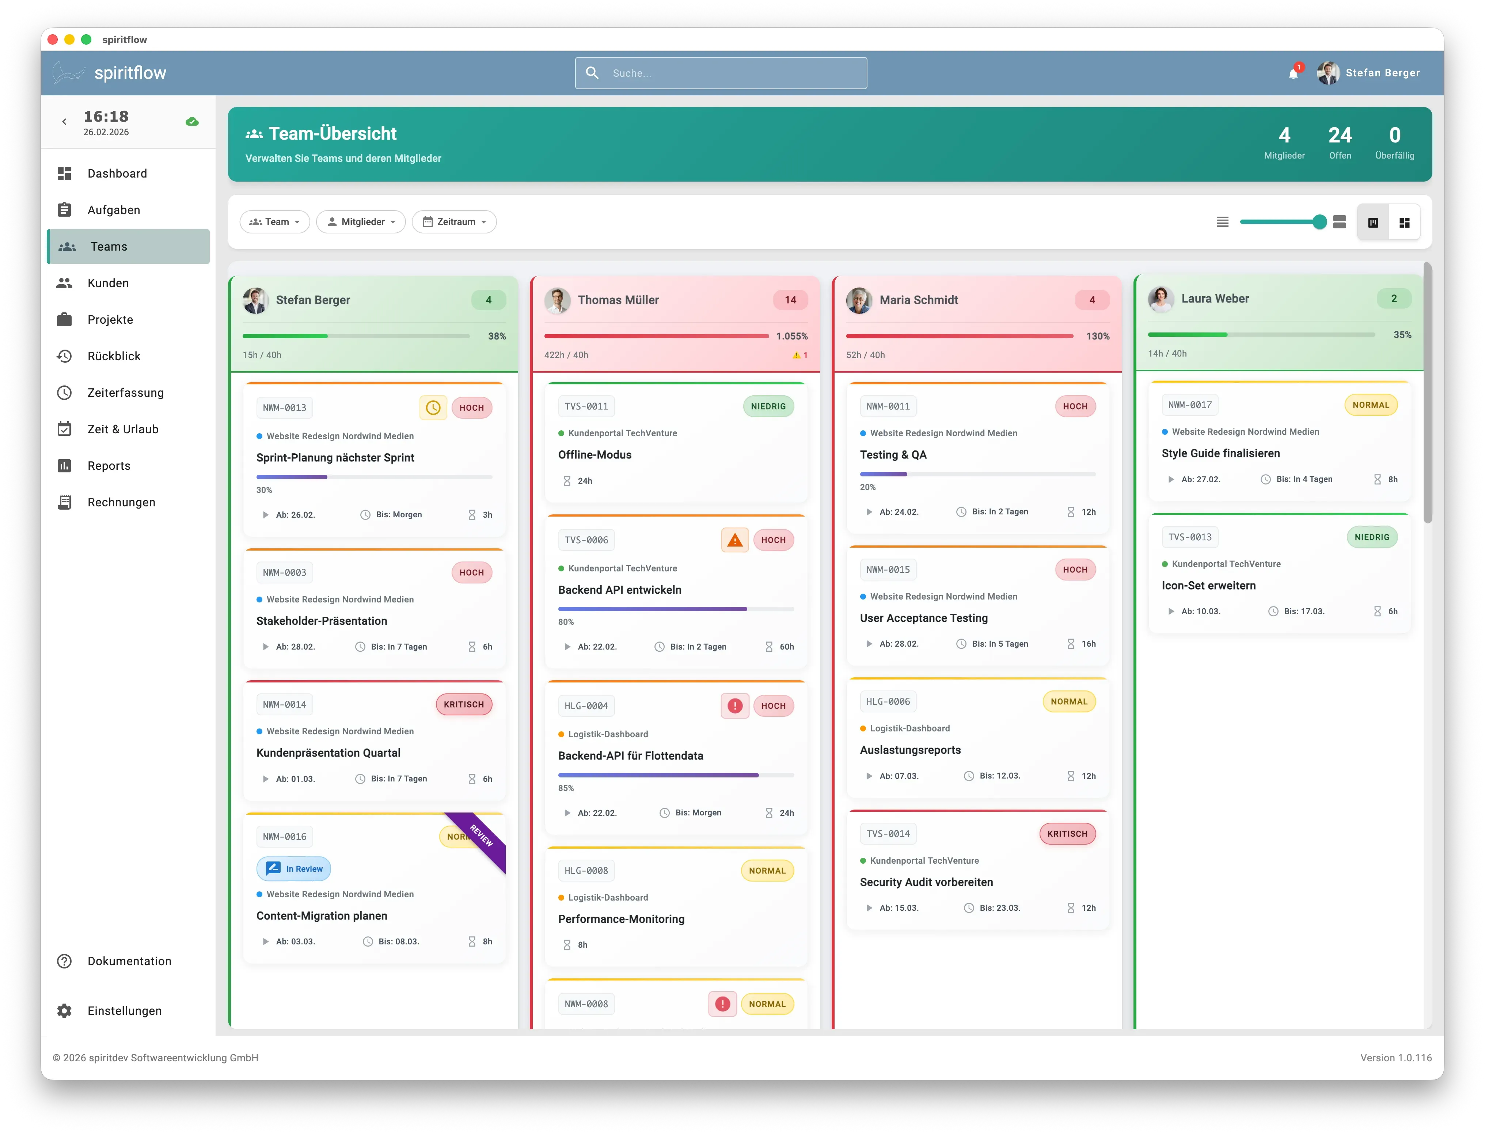Click the HOCH priority badge on NWM-0003
Image resolution: width=1485 pixels, height=1134 pixels.
472,572
